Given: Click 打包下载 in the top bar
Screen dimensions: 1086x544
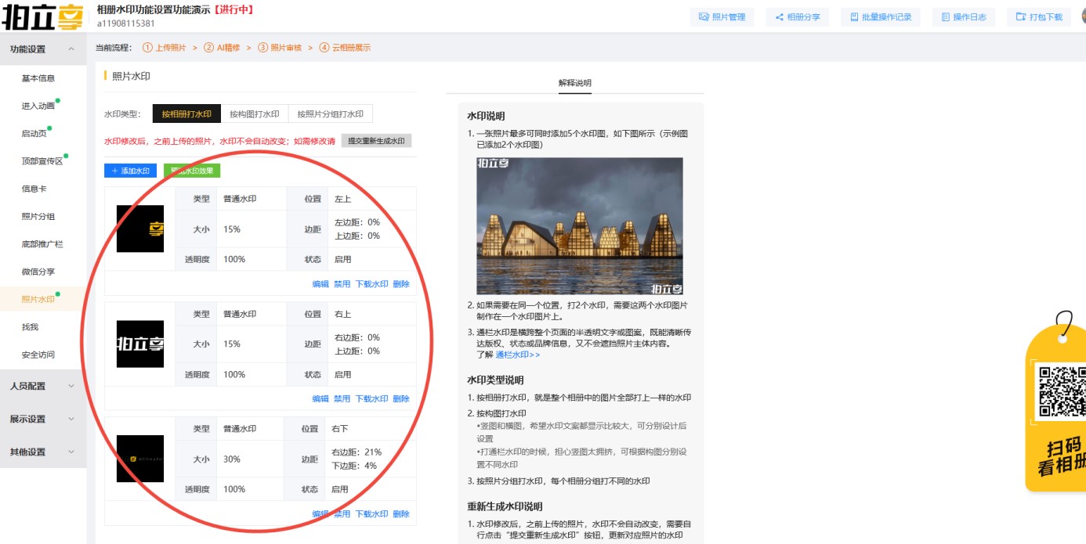Looking at the screenshot, I should coord(1038,16).
